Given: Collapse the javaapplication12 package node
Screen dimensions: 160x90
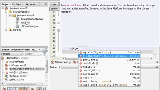Looking at the screenshot, I should [10, 15].
